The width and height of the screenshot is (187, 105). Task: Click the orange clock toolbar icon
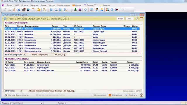pyautogui.click(x=14, y=10)
